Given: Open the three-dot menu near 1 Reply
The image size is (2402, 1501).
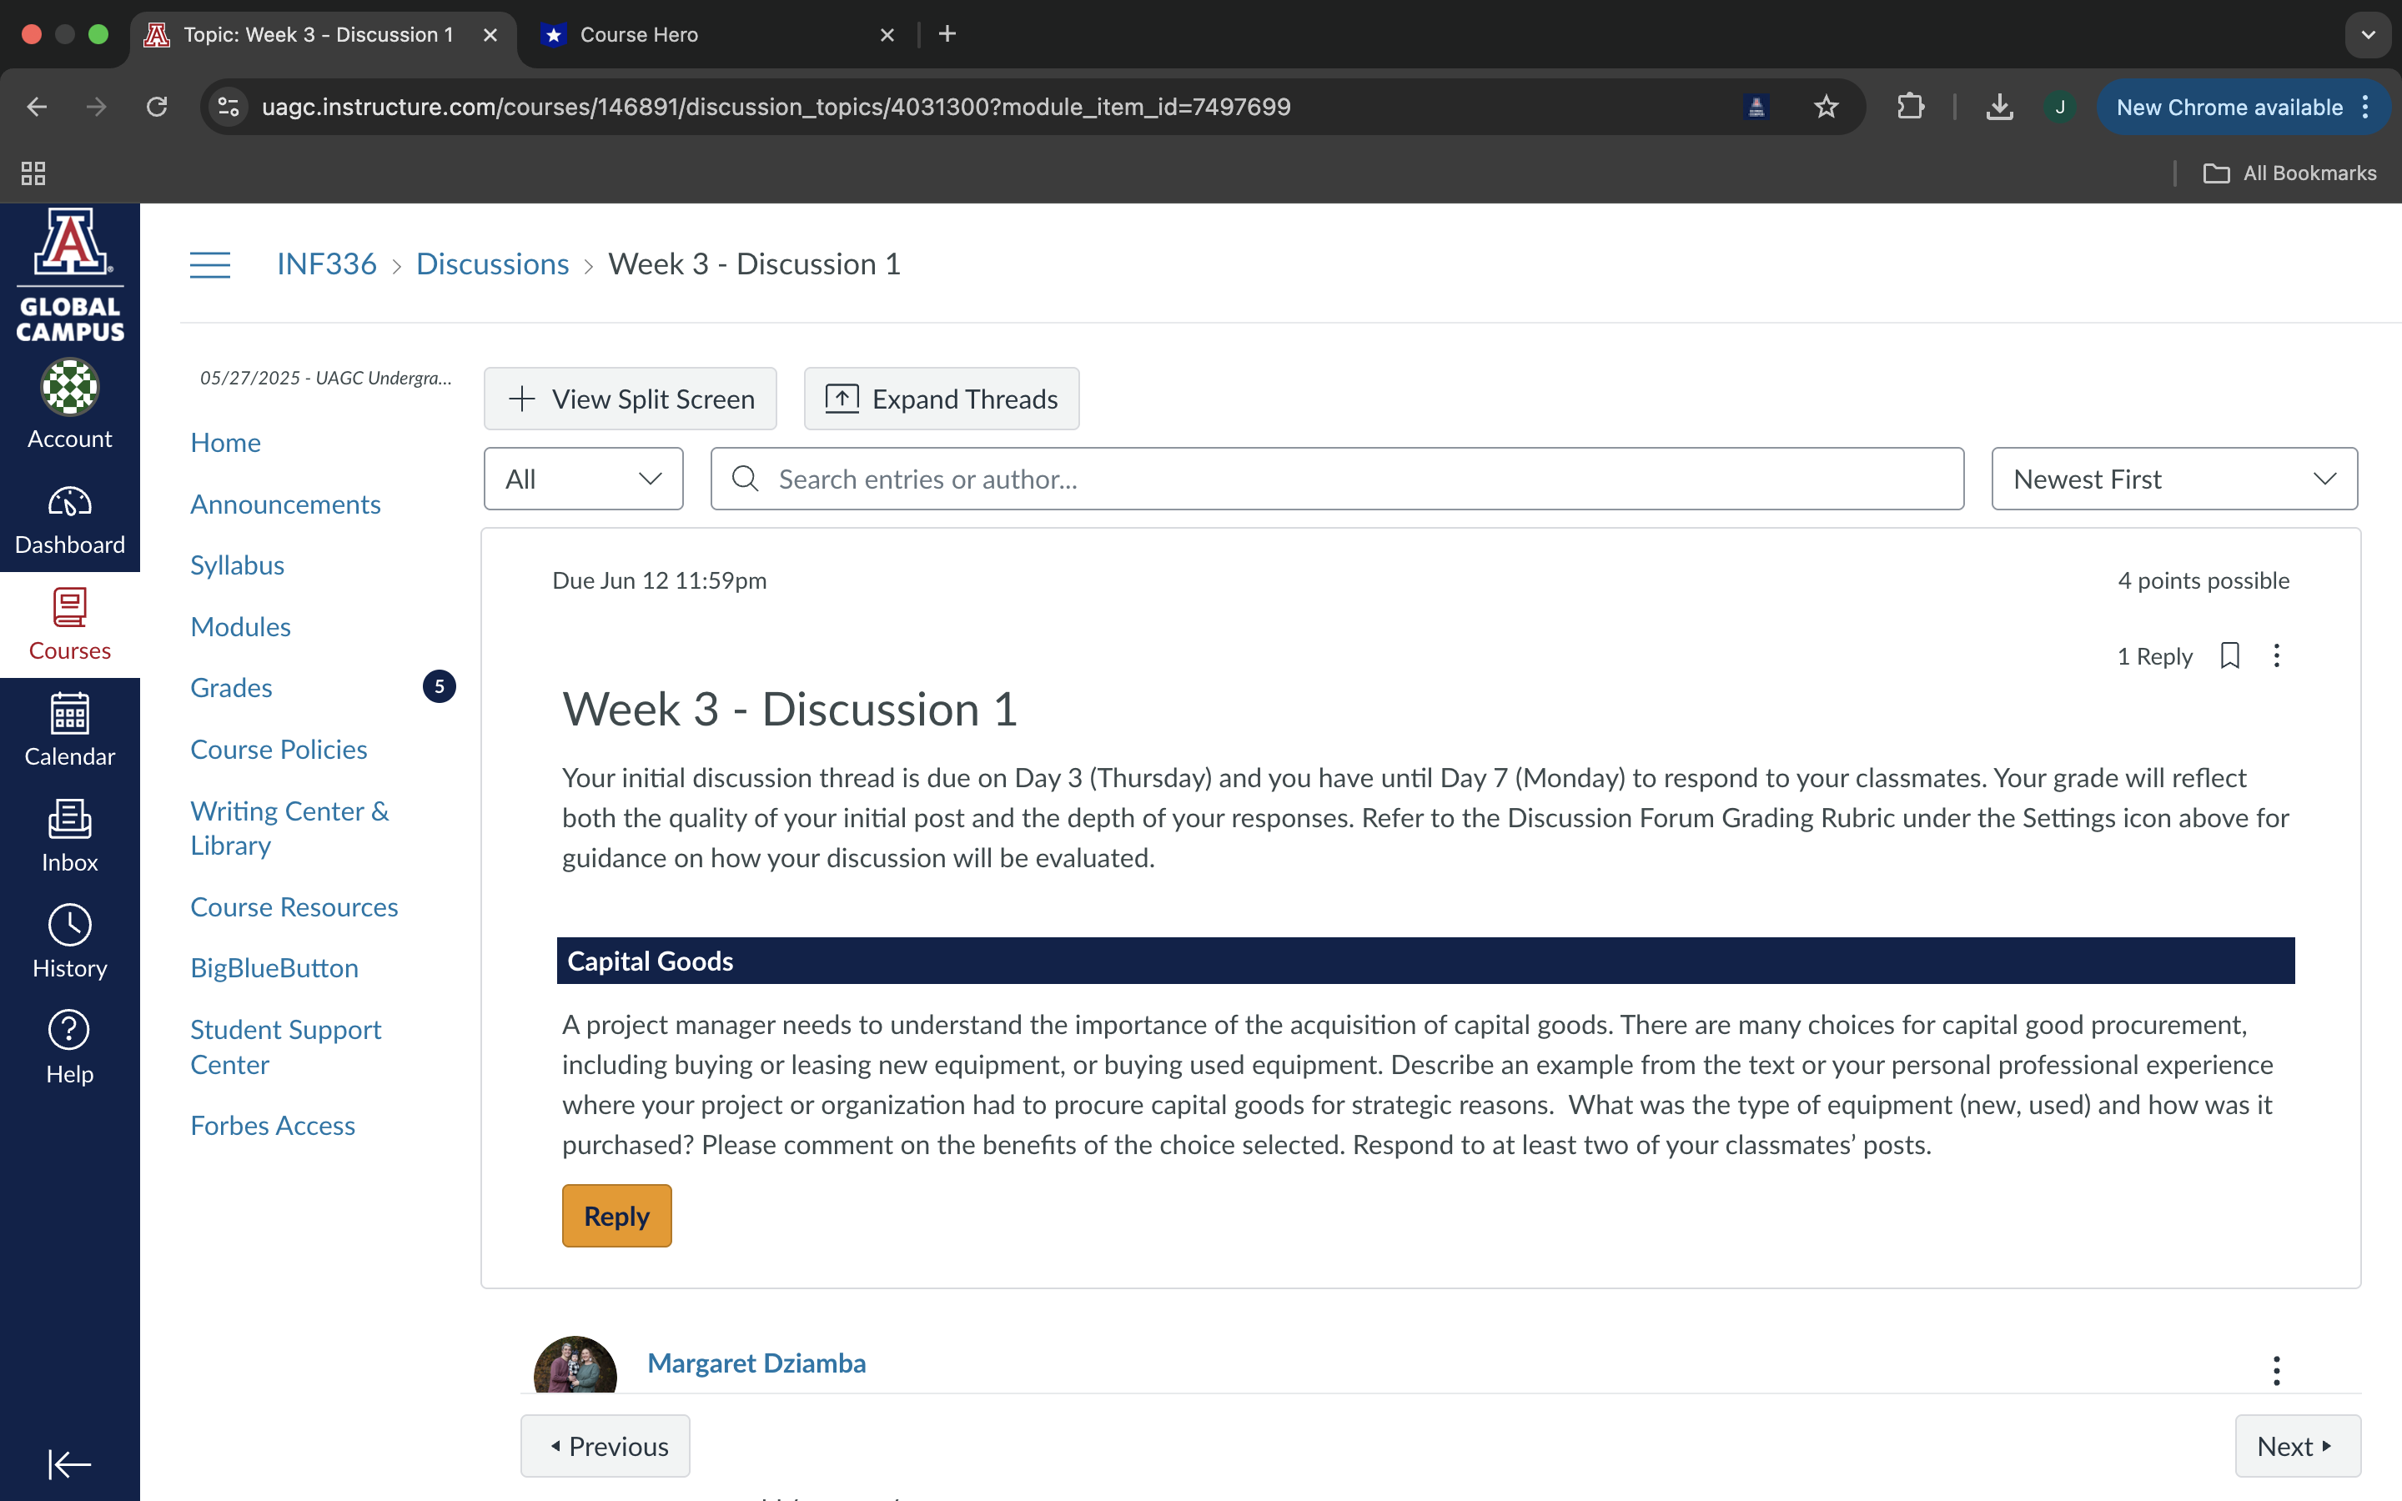Looking at the screenshot, I should coord(2276,655).
